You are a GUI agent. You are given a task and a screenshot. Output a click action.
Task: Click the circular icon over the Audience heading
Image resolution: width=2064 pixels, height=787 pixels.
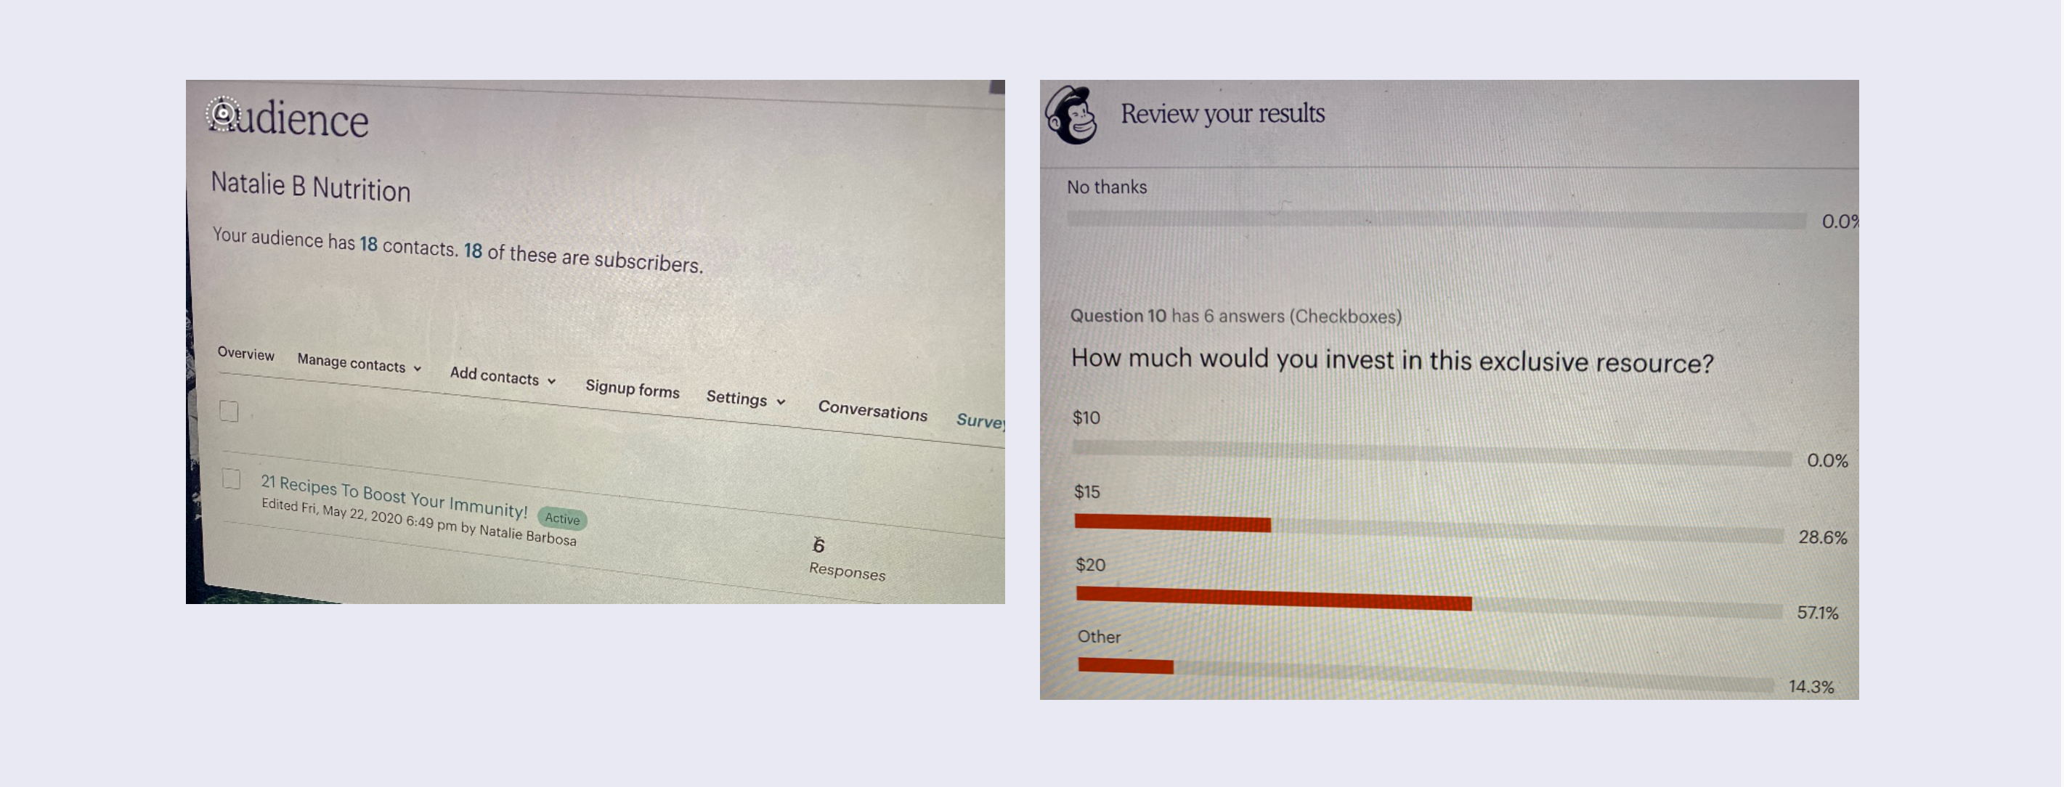(x=223, y=113)
